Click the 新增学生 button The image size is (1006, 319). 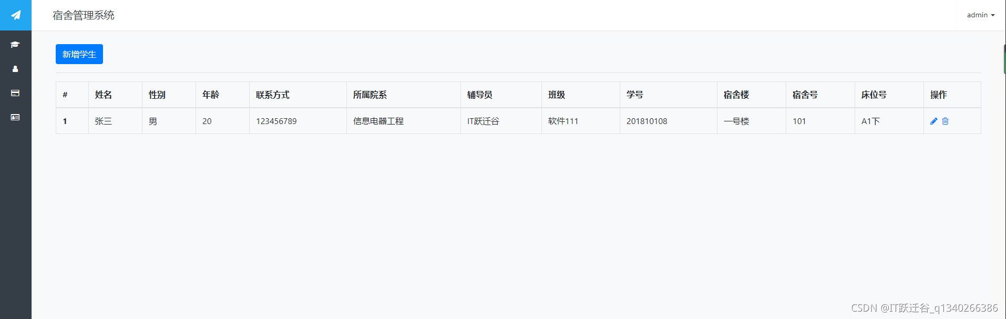click(x=79, y=54)
